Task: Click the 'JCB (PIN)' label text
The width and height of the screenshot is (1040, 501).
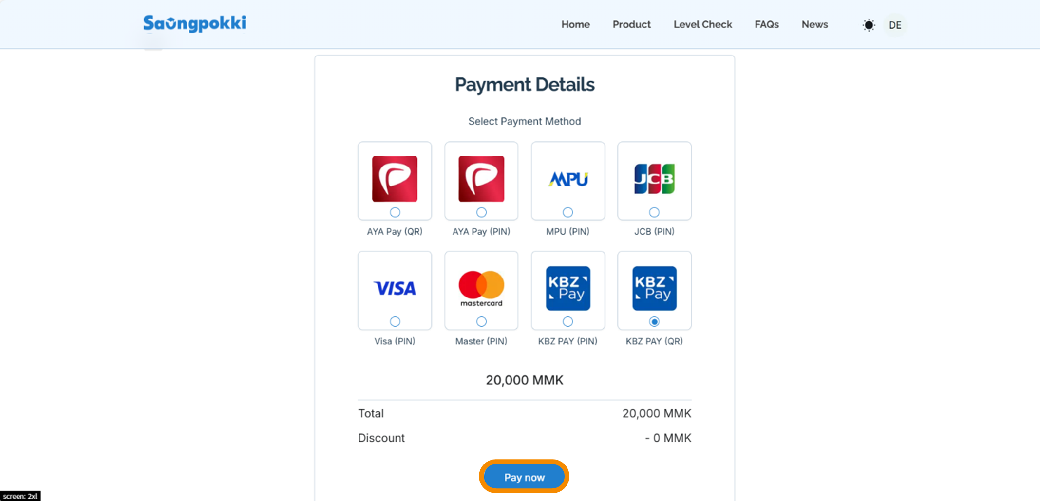Action: [654, 232]
